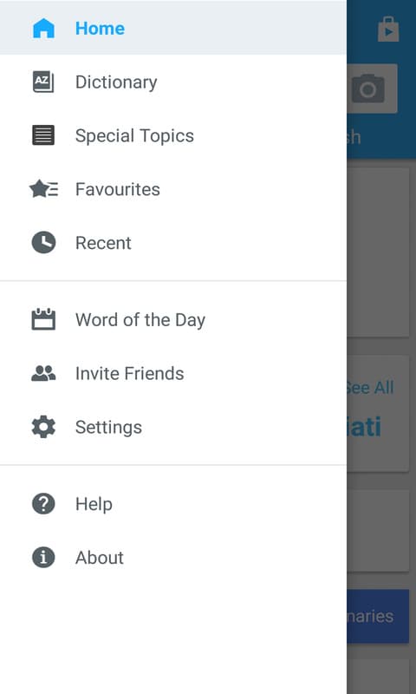Open the AZ Dictionary book icon
416x694 pixels.
[x=43, y=82]
